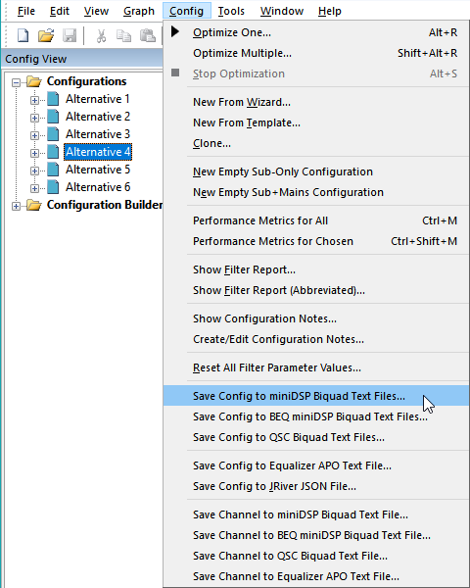
Task: Click the Alternative 5 document icon
Action: pyautogui.click(x=53, y=170)
